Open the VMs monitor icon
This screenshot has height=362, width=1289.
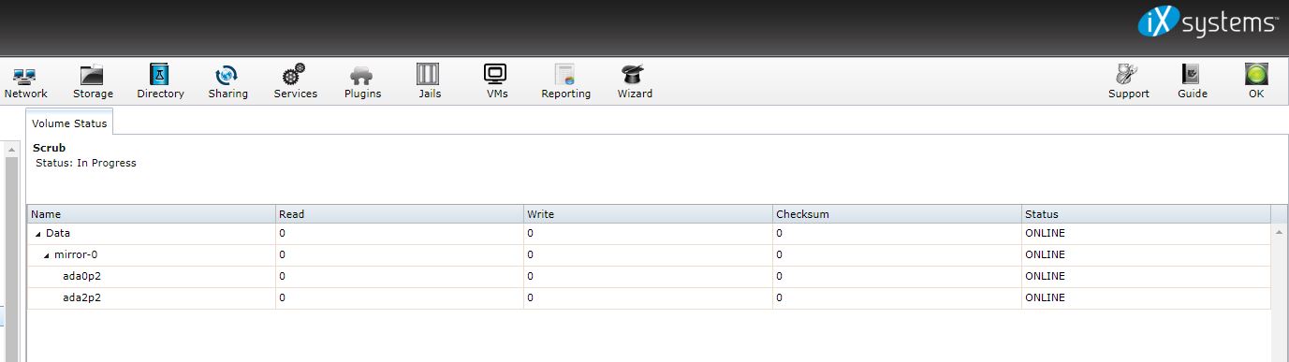click(x=496, y=75)
